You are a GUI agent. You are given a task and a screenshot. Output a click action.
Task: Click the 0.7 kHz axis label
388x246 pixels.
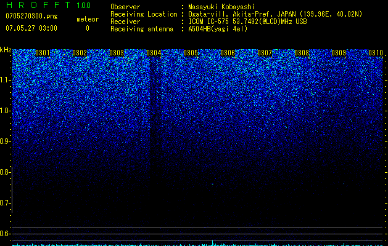coord(6,203)
